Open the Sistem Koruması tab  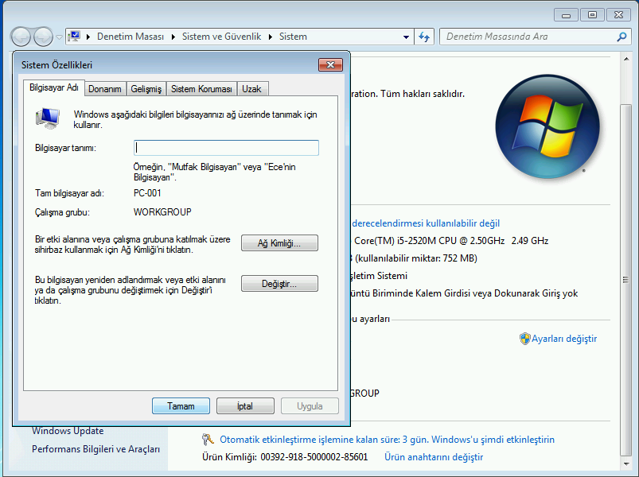pyautogui.click(x=201, y=89)
